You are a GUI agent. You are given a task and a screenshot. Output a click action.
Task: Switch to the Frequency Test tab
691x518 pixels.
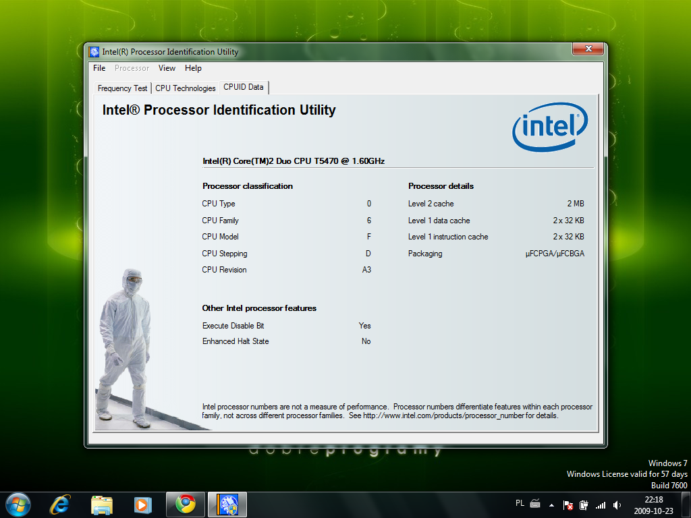pyautogui.click(x=122, y=88)
